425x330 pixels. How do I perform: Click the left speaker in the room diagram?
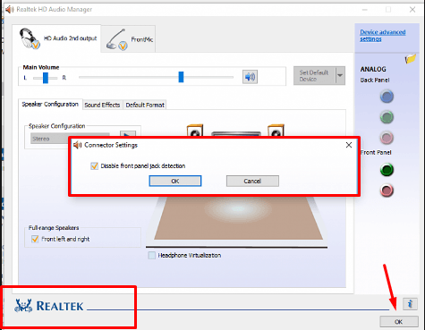click(x=195, y=131)
